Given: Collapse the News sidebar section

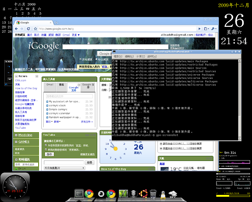Looking at the screenshot, I should 16,76.
